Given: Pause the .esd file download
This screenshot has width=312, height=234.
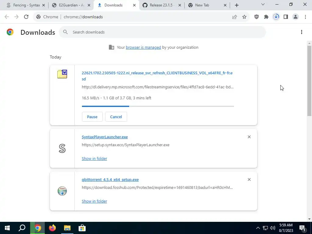Looking at the screenshot, I should (x=92, y=117).
